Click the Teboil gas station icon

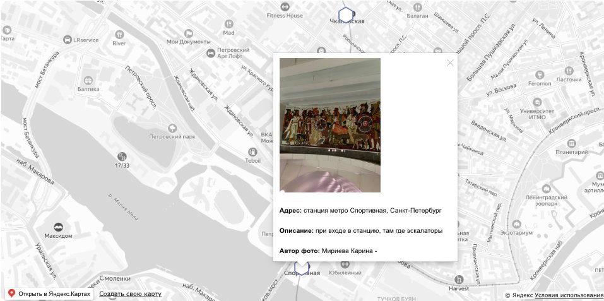tap(252, 152)
